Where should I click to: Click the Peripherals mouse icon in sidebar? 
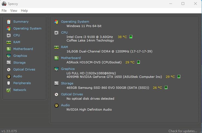9,83
